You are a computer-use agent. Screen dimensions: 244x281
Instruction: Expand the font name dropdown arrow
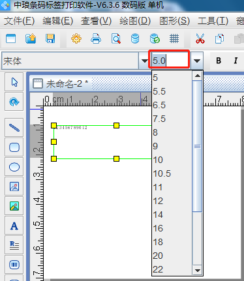point(144,61)
